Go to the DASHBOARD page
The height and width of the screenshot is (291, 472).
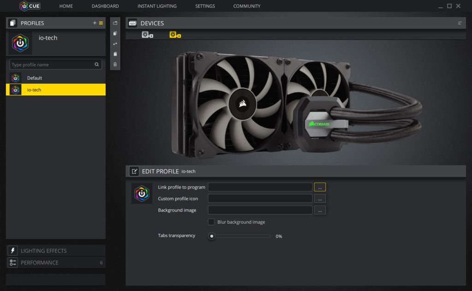(x=105, y=6)
